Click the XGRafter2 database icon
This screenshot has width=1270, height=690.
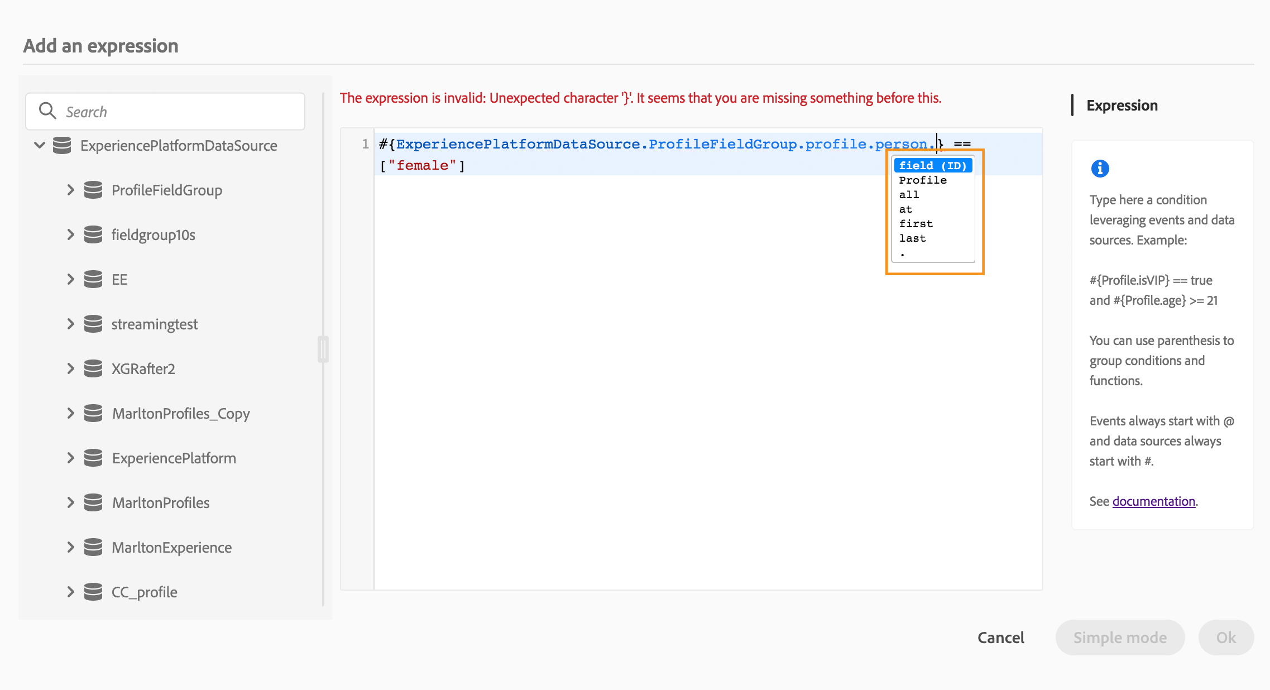click(93, 369)
